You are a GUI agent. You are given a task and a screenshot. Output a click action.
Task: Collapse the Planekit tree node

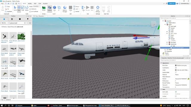(163, 21)
